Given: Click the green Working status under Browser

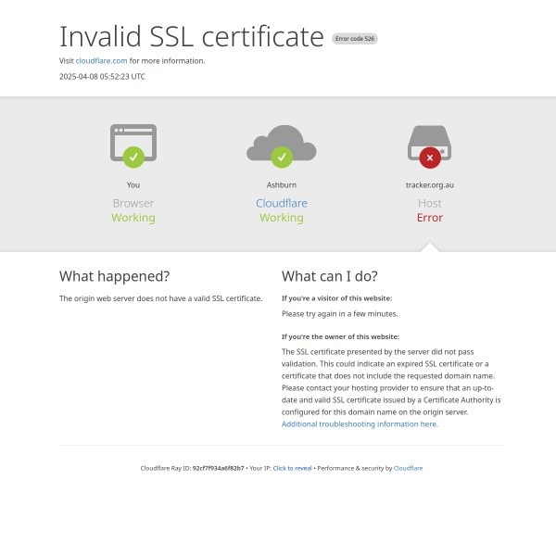Looking at the screenshot, I should point(133,218).
